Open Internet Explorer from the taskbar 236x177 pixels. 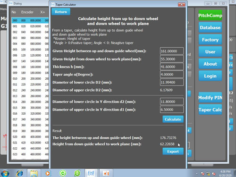[19, 173]
